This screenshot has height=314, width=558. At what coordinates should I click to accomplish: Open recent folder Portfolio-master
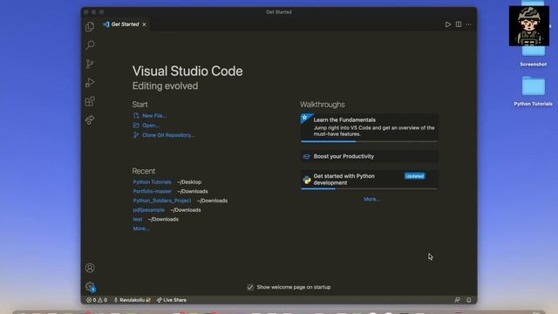click(x=152, y=191)
